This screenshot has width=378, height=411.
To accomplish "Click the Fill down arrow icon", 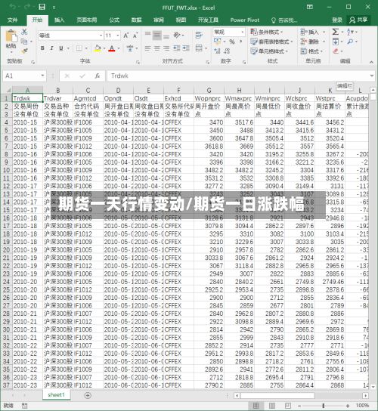I will coord(335,42).
